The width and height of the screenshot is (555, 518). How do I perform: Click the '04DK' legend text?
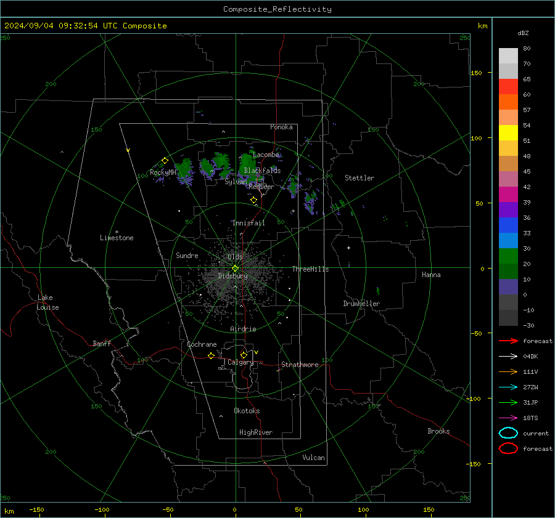pyautogui.click(x=530, y=357)
